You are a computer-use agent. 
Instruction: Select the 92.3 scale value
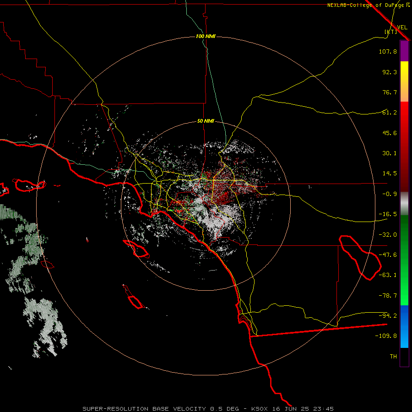pyautogui.click(x=390, y=72)
